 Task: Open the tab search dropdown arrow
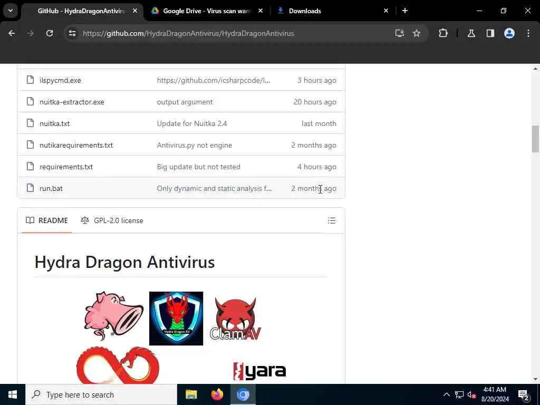(11, 11)
